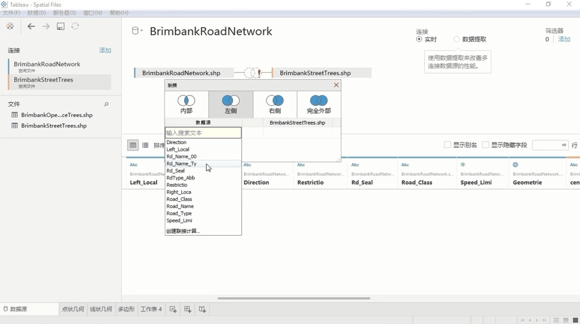The width and height of the screenshot is (580, 324).
Task: Click the new worksheet icon
Action: click(173, 309)
